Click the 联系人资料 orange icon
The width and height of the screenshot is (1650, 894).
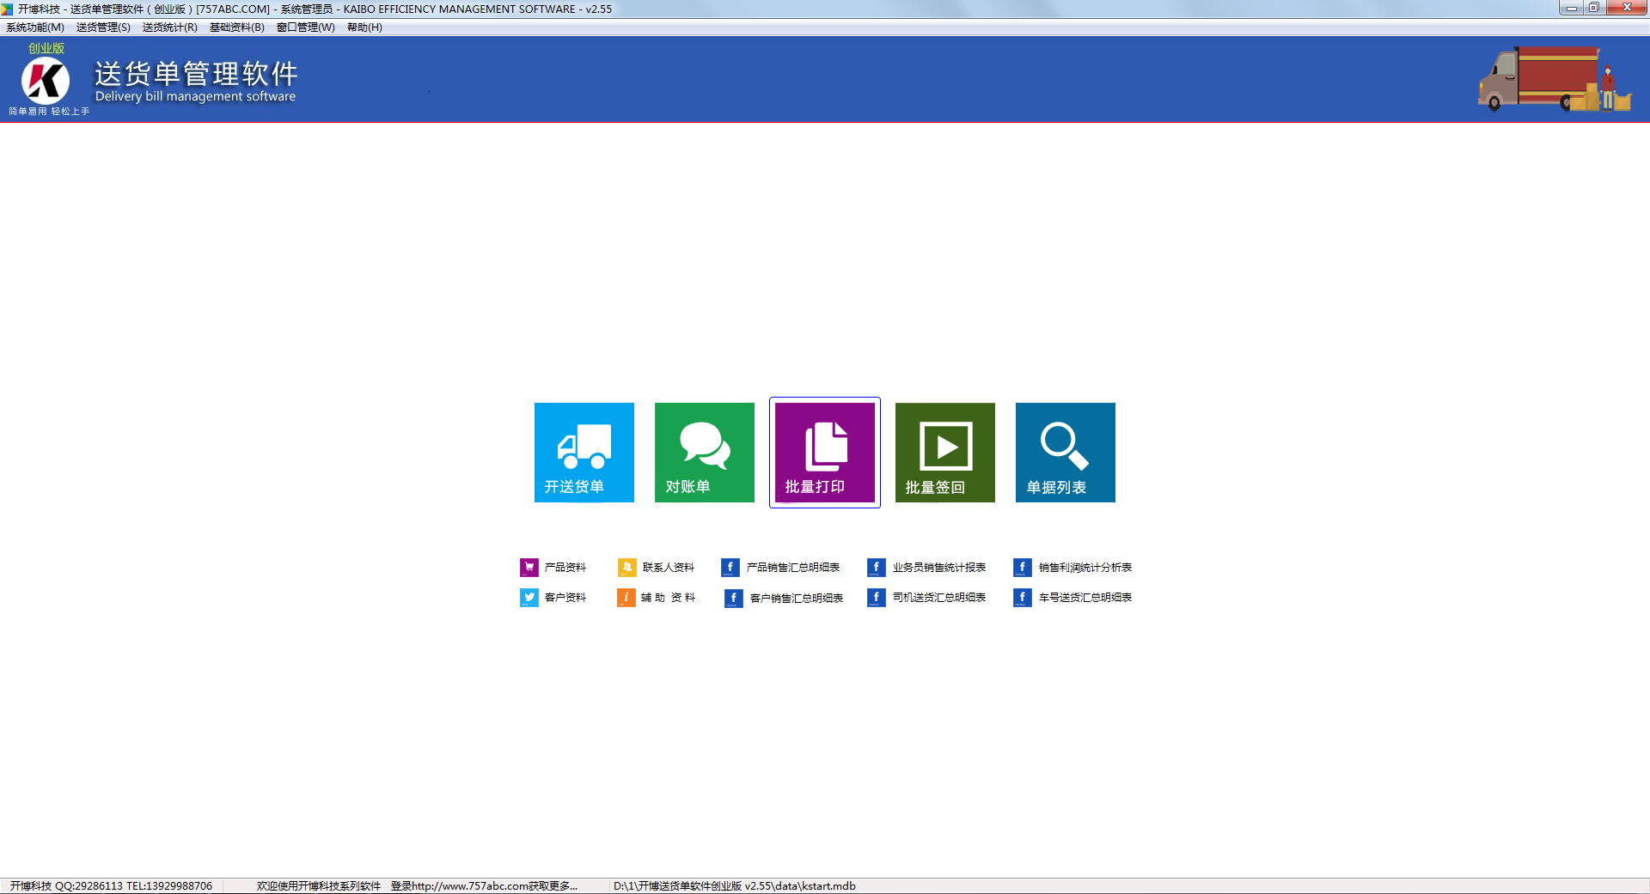click(x=627, y=568)
